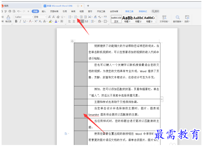Toggle superscript formatting
The image size is (203, 147).
36,21
